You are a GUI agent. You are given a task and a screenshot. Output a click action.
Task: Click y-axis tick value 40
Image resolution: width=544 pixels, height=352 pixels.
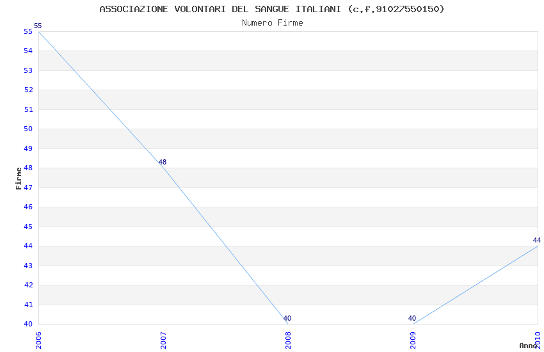(x=28, y=324)
